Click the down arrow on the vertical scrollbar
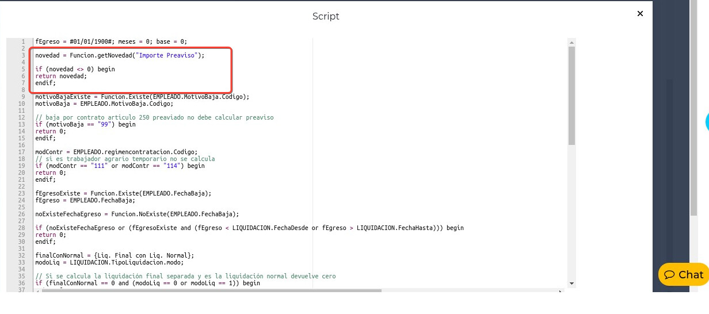Screen dimensions: 709x314 click(x=571, y=283)
